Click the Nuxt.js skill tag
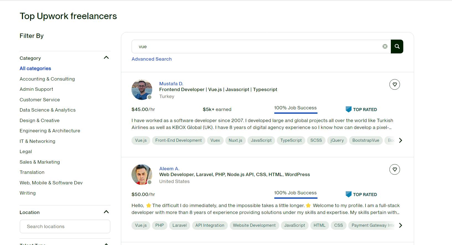 point(235,140)
